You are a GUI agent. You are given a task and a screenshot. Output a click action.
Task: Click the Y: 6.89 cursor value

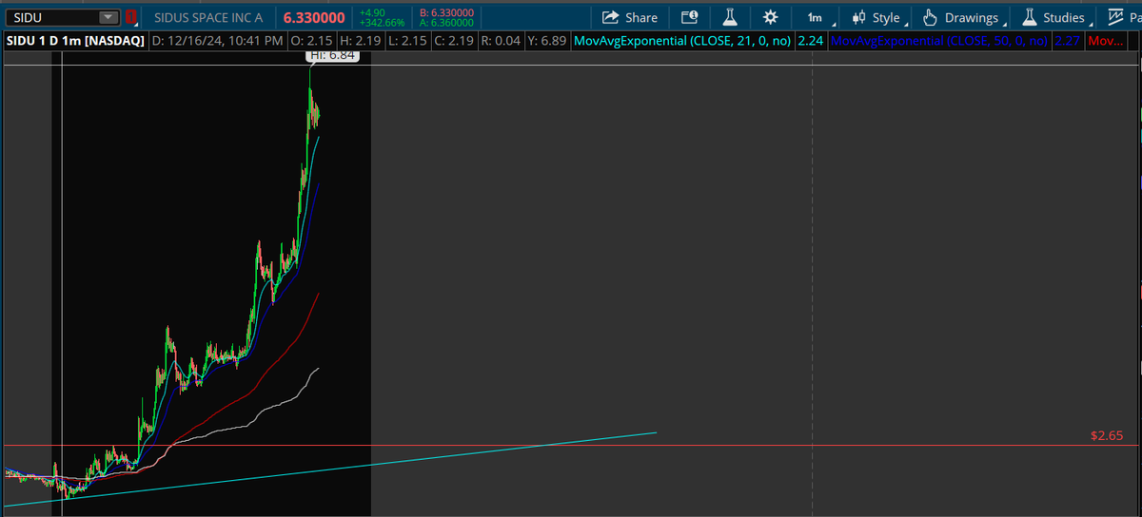tap(545, 41)
